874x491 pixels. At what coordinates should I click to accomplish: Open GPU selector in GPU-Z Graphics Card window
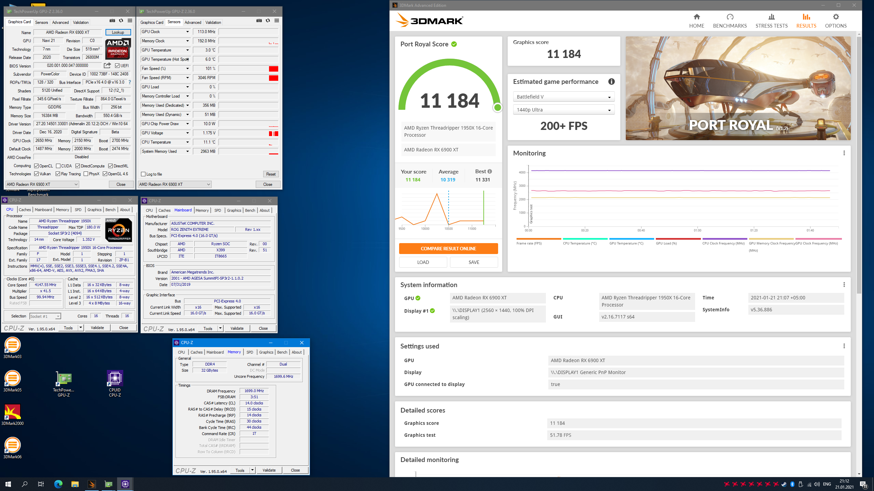click(x=42, y=184)
